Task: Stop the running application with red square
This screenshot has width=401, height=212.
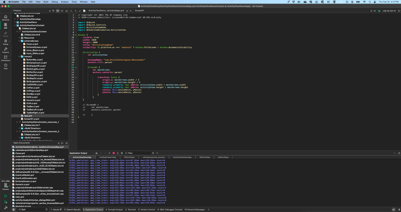Action: pyautogui.click(x=113, y=153)
